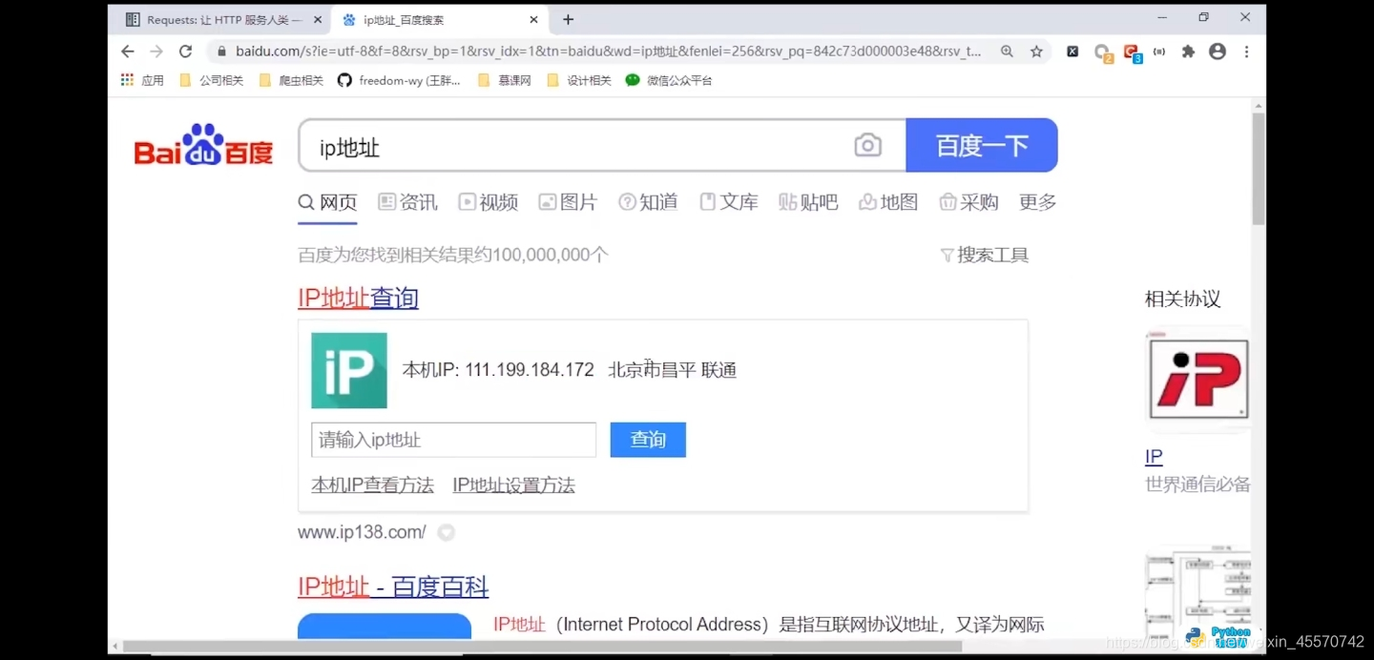Select the ip地址_百度搜索 tab

click(439, 19)
